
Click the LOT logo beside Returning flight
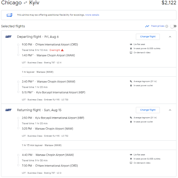click(8, 110)
